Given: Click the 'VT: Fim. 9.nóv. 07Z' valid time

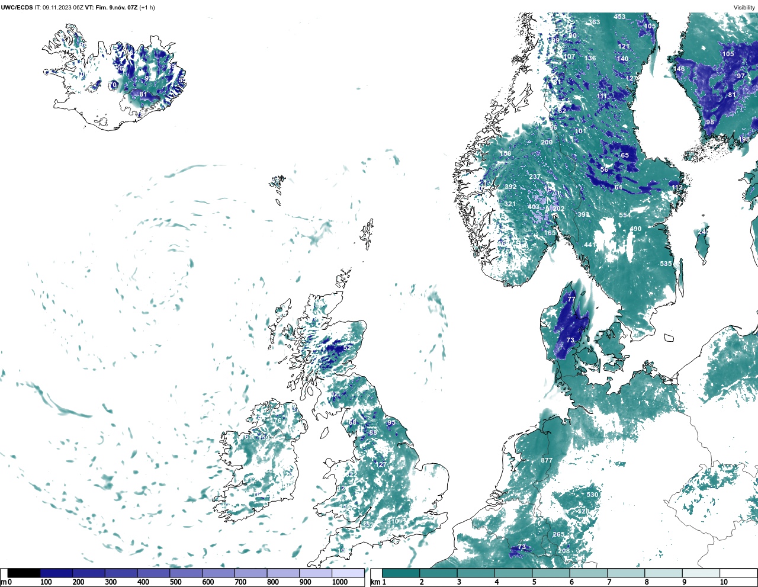Looking at the screenshot, I should pos(111,8).
